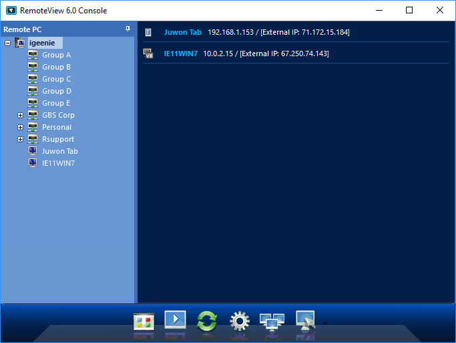456x343 pixels.
Task: Click the IE11WIN7 VB virtual machine icon
Action: pos(148,53)
